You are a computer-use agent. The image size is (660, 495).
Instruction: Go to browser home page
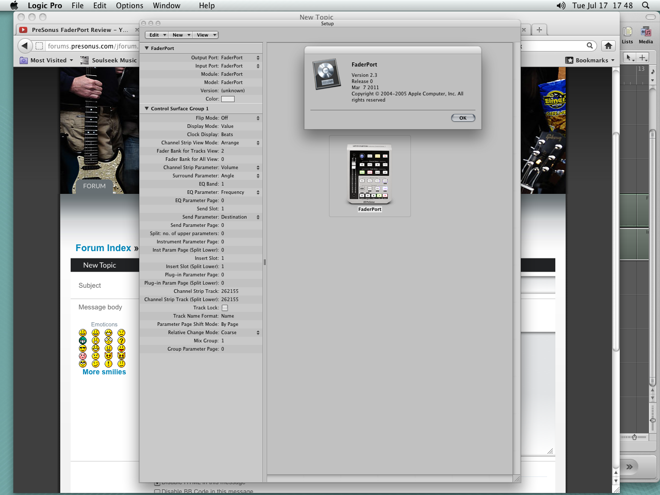pos(608,46)
